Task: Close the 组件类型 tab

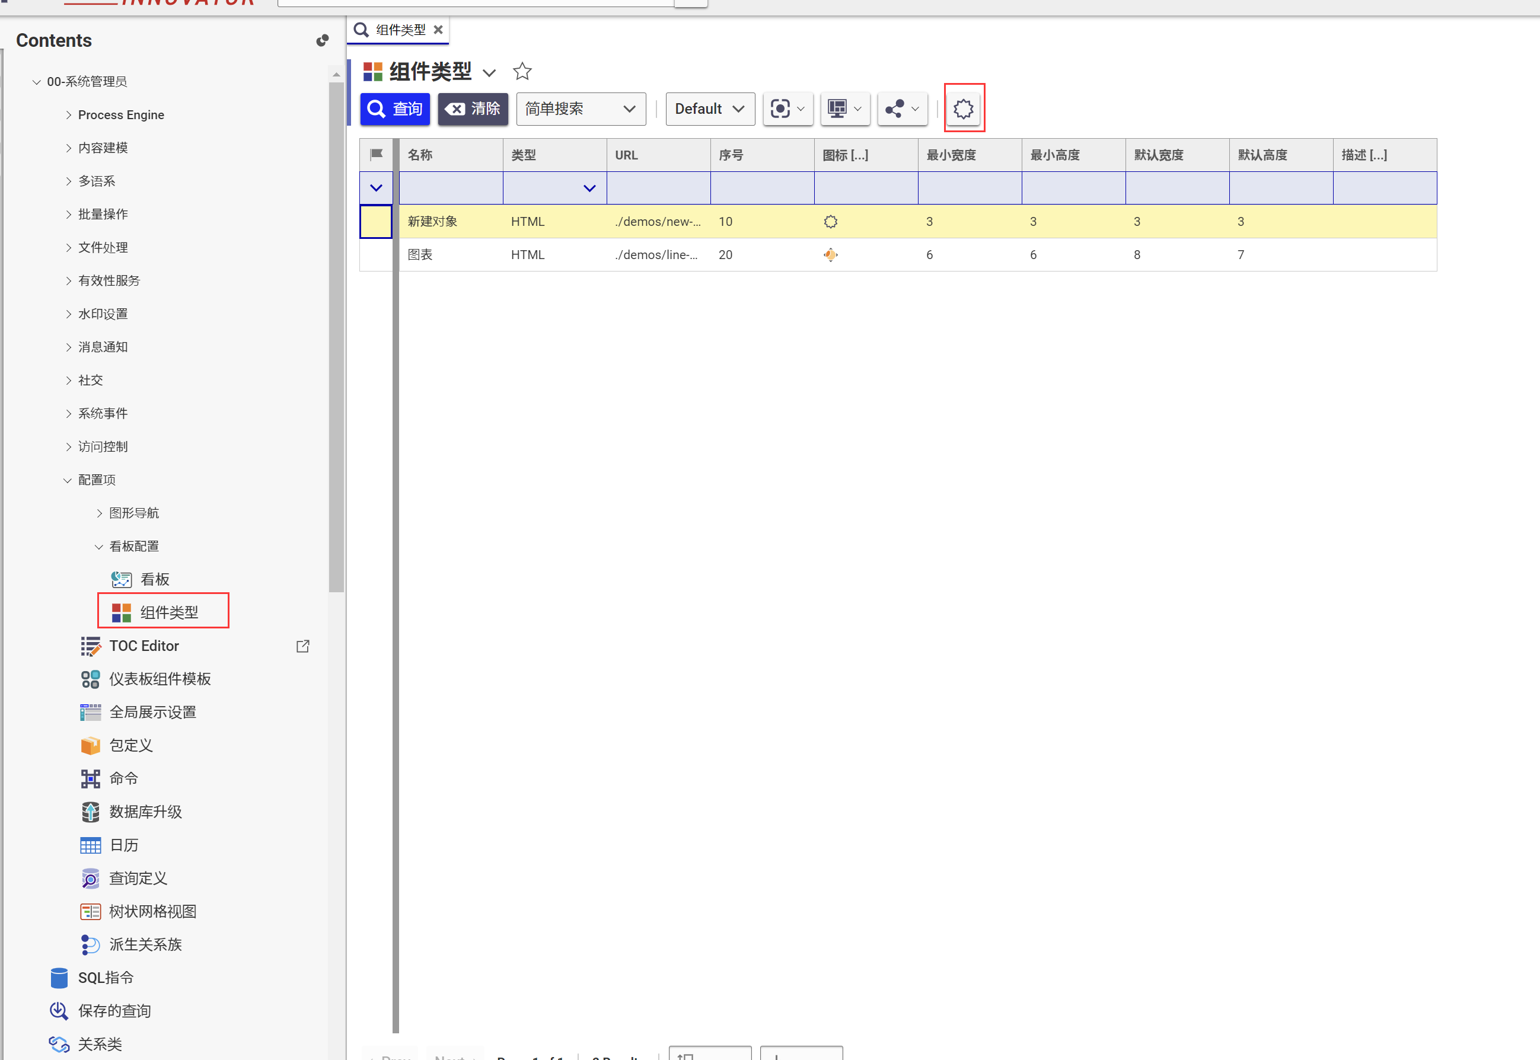Action: pos(438,30)
